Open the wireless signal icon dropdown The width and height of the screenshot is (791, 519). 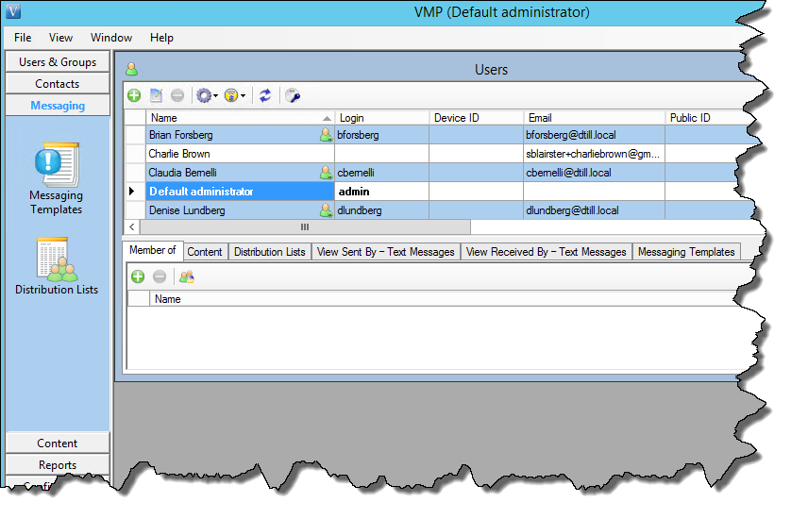pos(234,95)
